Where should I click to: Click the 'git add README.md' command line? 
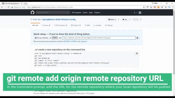coord(42,58)
